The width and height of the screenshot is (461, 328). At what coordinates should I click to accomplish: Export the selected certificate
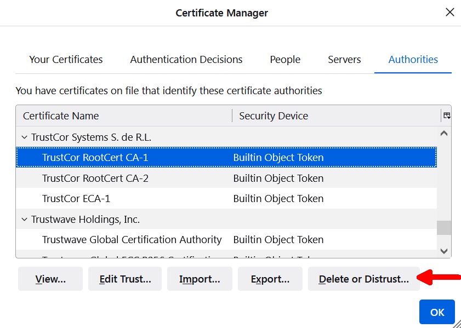click(x=270, y=279)
